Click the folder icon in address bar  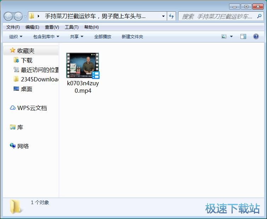tap(32, 16)
